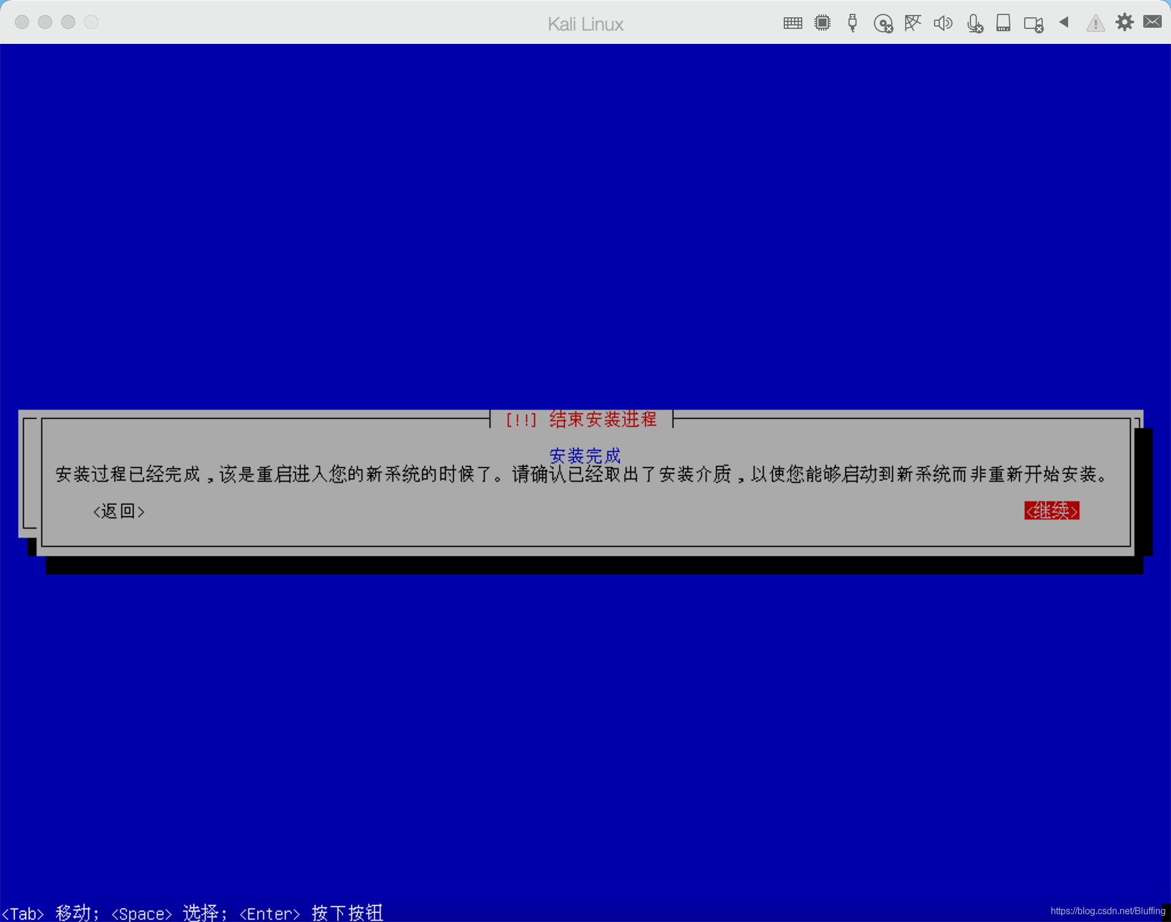The image size is (1171, 922).
Task: Click the spider web network icon
Action: [x=913, y=23]
